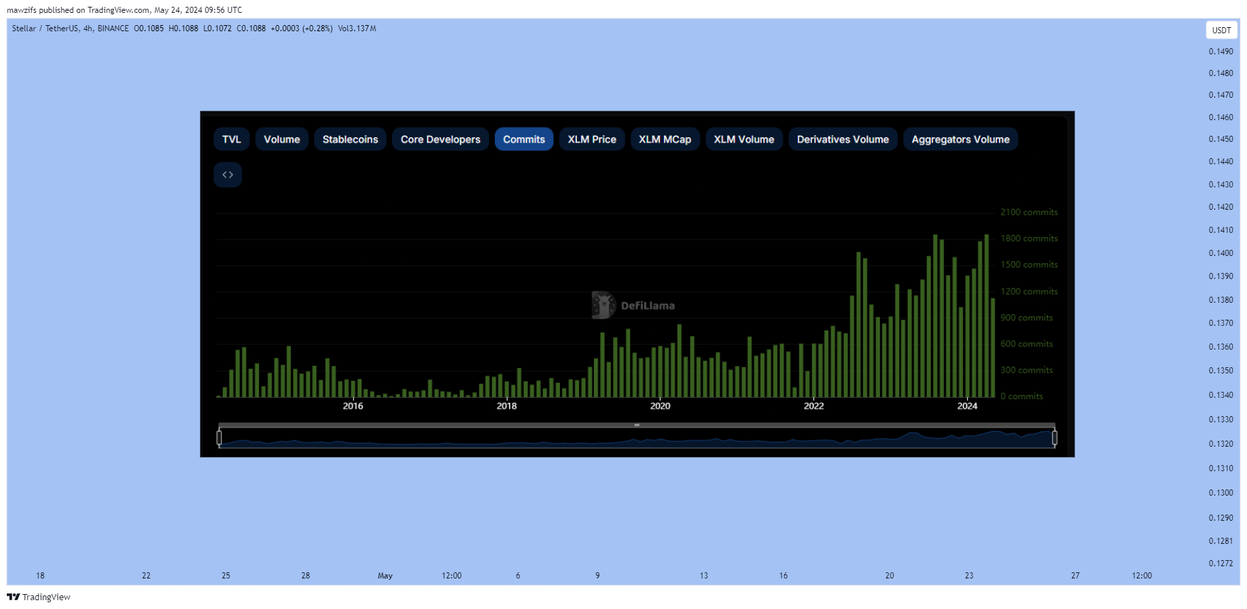Click the 1200 commits axis label
Viewport: 1247px width, 609px height.
[x=1029, y=291]
